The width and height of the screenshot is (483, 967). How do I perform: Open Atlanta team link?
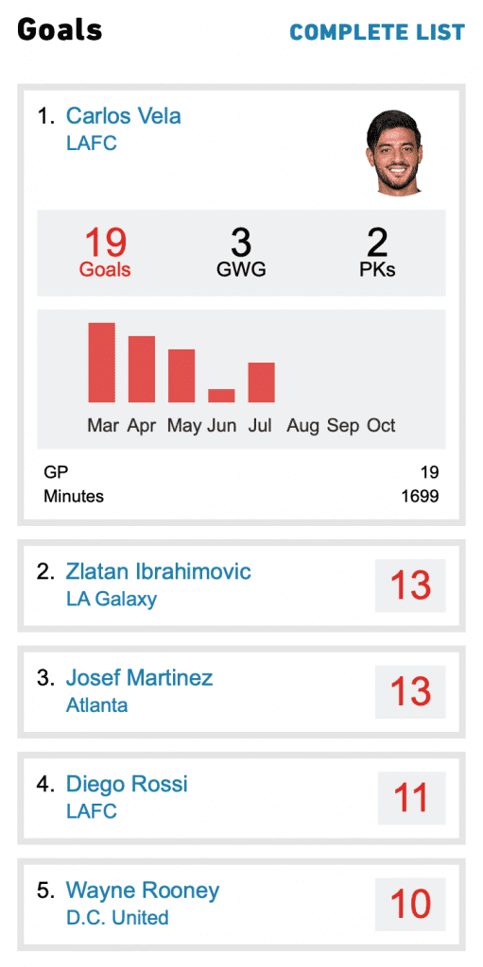click(x=97, y=704)
